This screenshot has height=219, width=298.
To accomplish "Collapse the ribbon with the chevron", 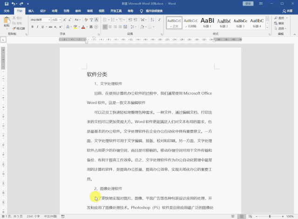I will [x=295, y=34].
